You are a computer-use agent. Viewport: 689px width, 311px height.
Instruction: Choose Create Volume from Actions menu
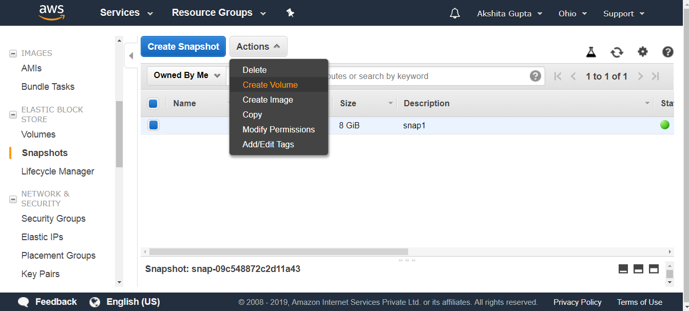[279, 85]
